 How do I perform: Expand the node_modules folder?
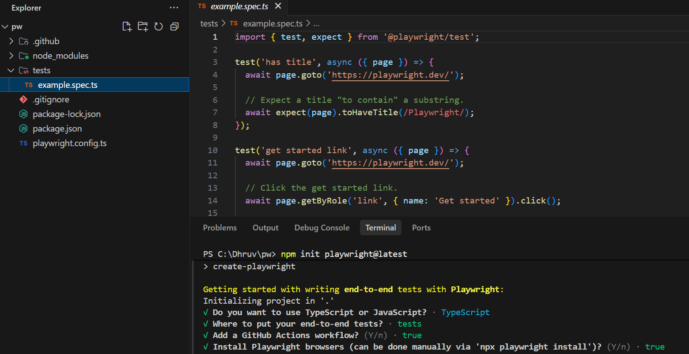coord(11,56)
